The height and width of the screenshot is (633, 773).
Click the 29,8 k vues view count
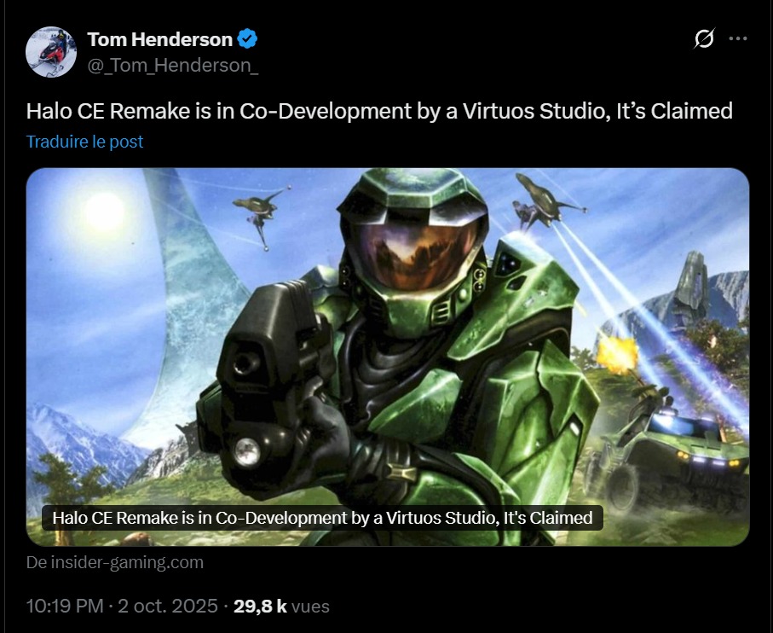point(281,606)
